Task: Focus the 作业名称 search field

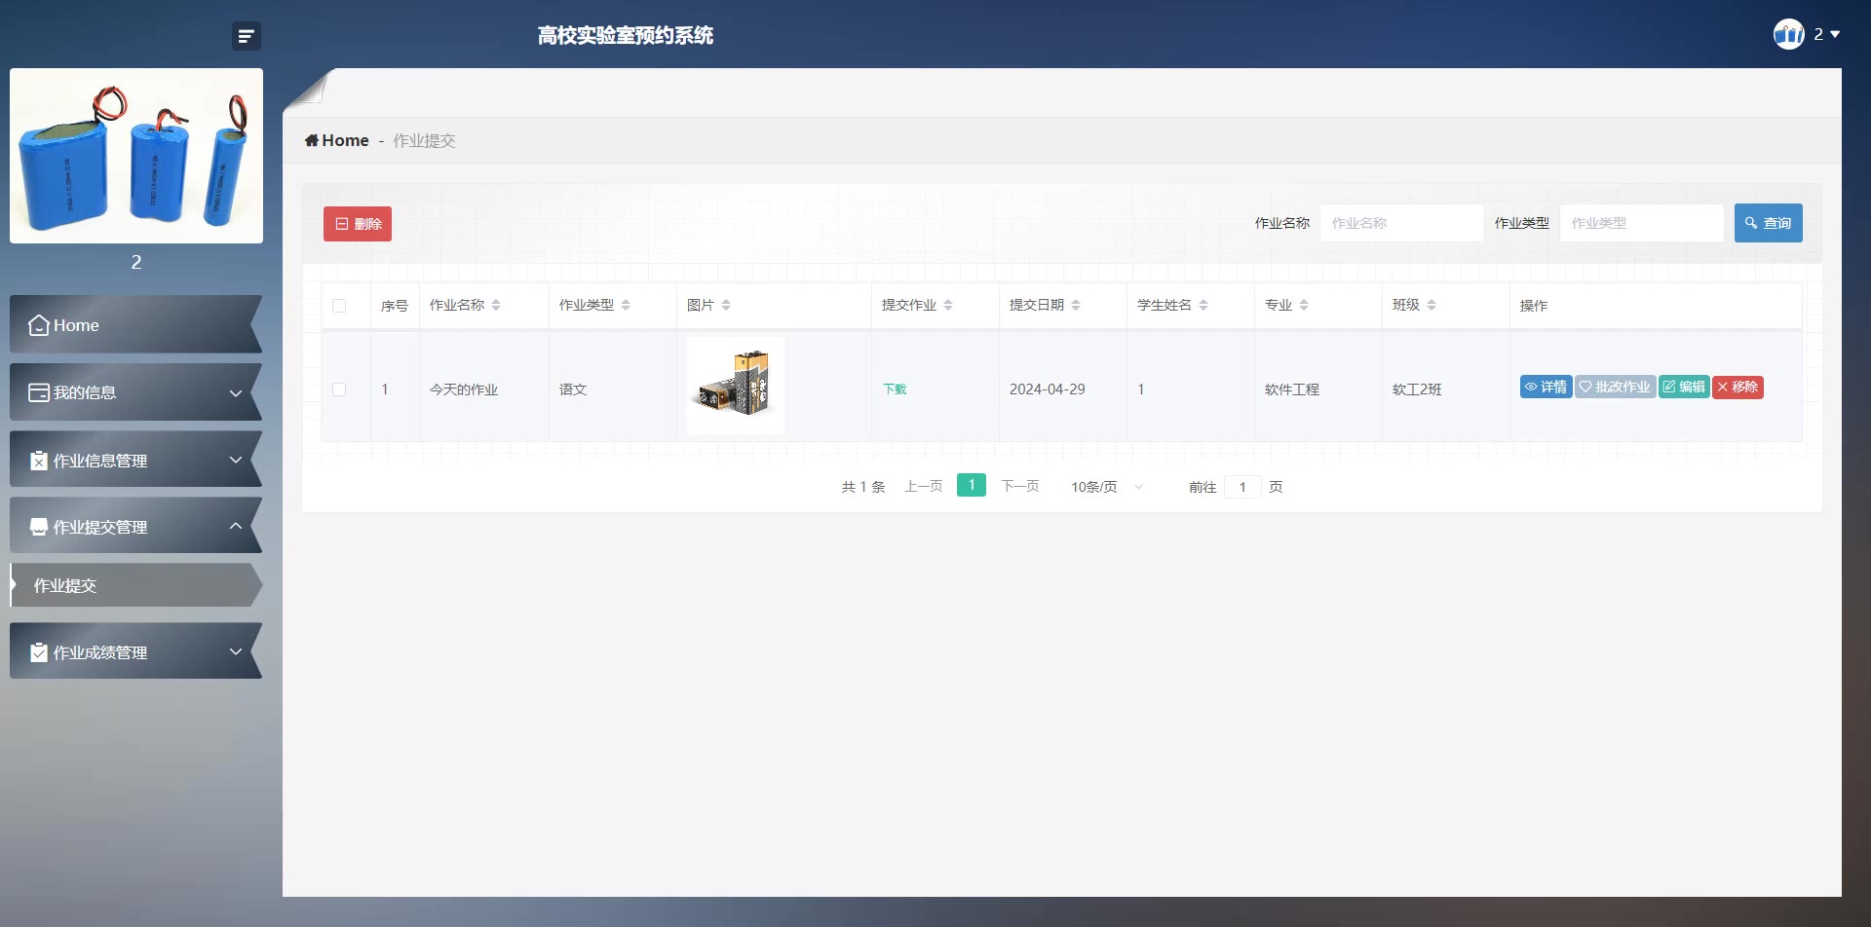Action: point(1401,223)
